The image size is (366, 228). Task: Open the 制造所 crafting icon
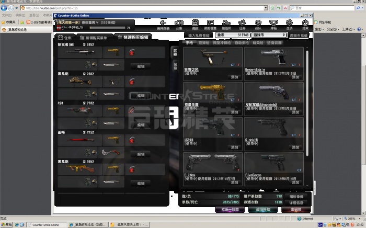point(226,23)
